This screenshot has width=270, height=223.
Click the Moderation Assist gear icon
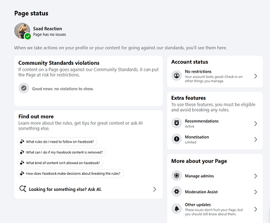(x=176, y=191)
